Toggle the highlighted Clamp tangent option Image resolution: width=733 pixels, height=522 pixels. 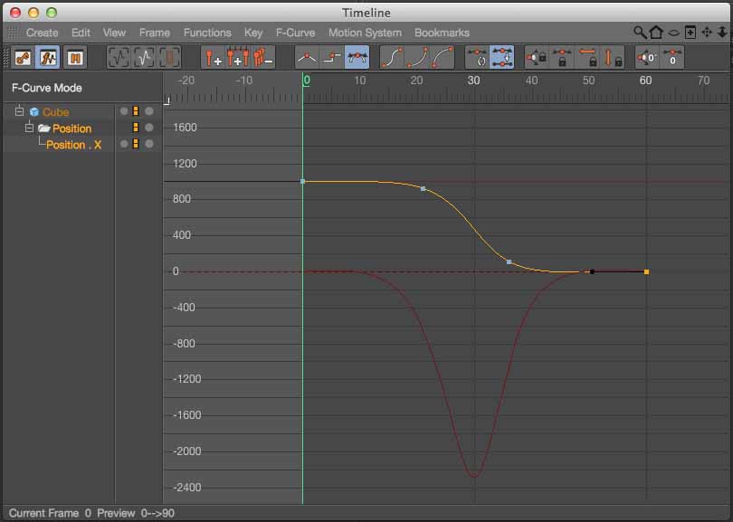[x=502, y=58]
